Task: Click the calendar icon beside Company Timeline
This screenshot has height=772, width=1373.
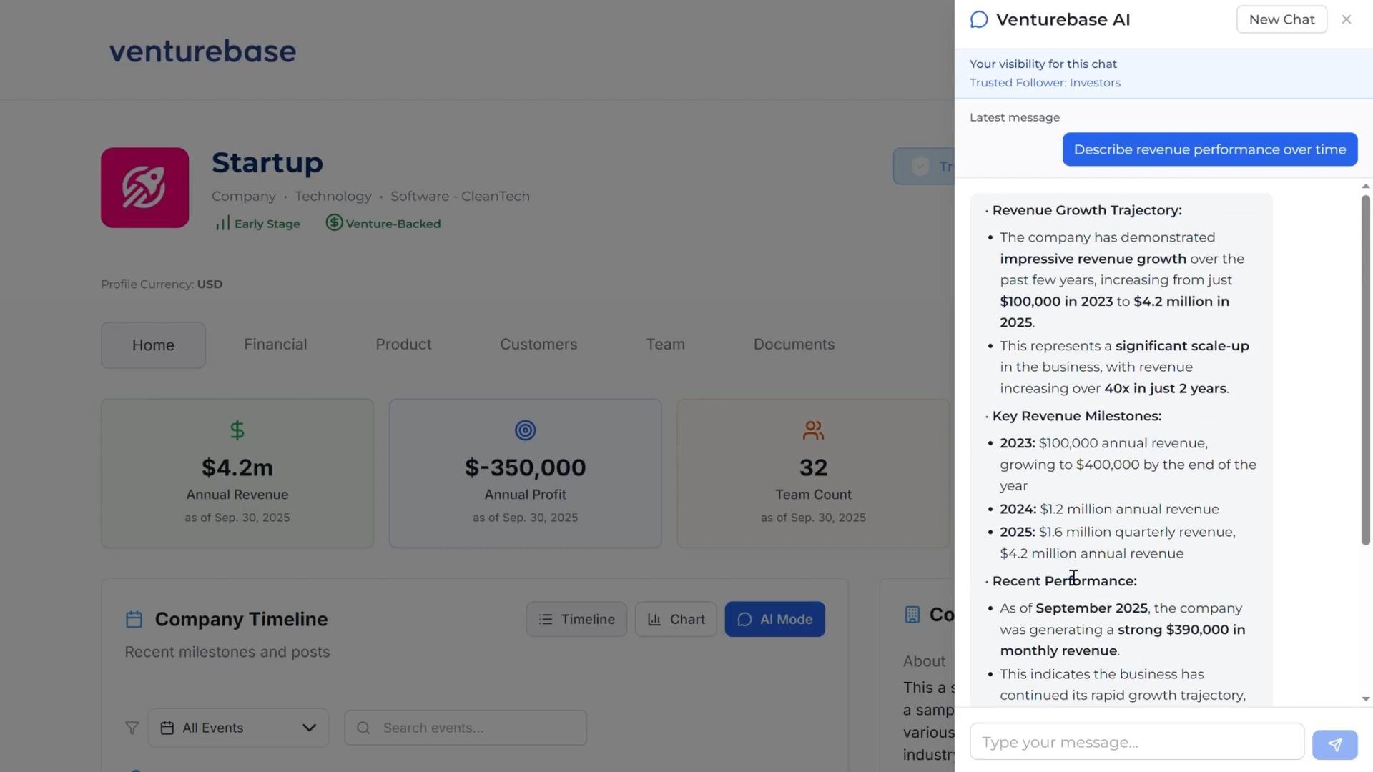Action: pos(134,619)
